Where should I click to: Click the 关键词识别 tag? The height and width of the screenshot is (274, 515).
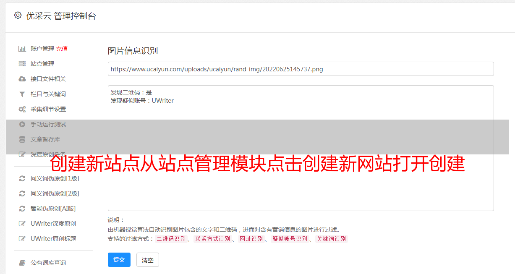(x=331, y=239)
